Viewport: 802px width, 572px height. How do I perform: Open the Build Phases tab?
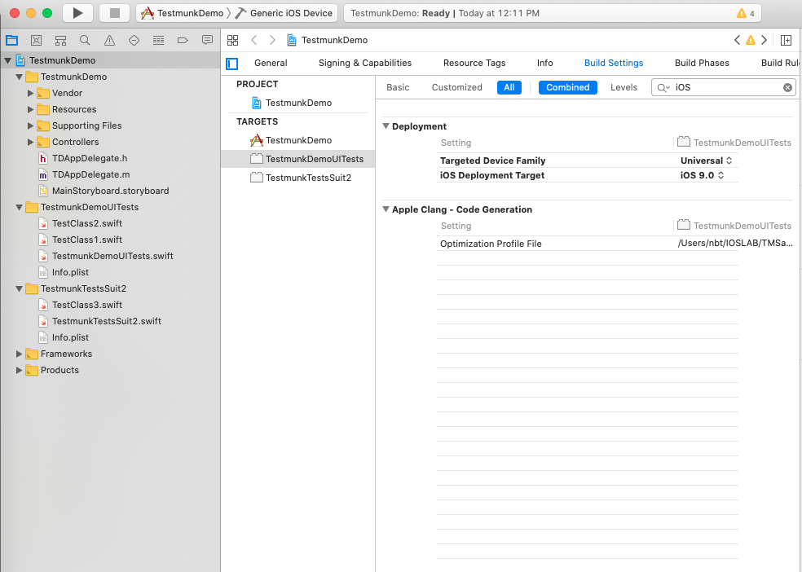(x=702, y=63)
